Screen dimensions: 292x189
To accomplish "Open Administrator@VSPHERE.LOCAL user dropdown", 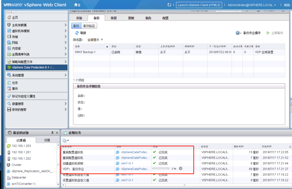I will (252, 5).
